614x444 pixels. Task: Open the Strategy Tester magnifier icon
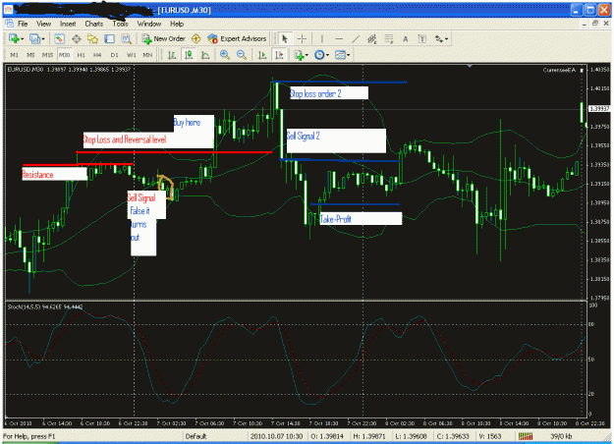point(126,38)
